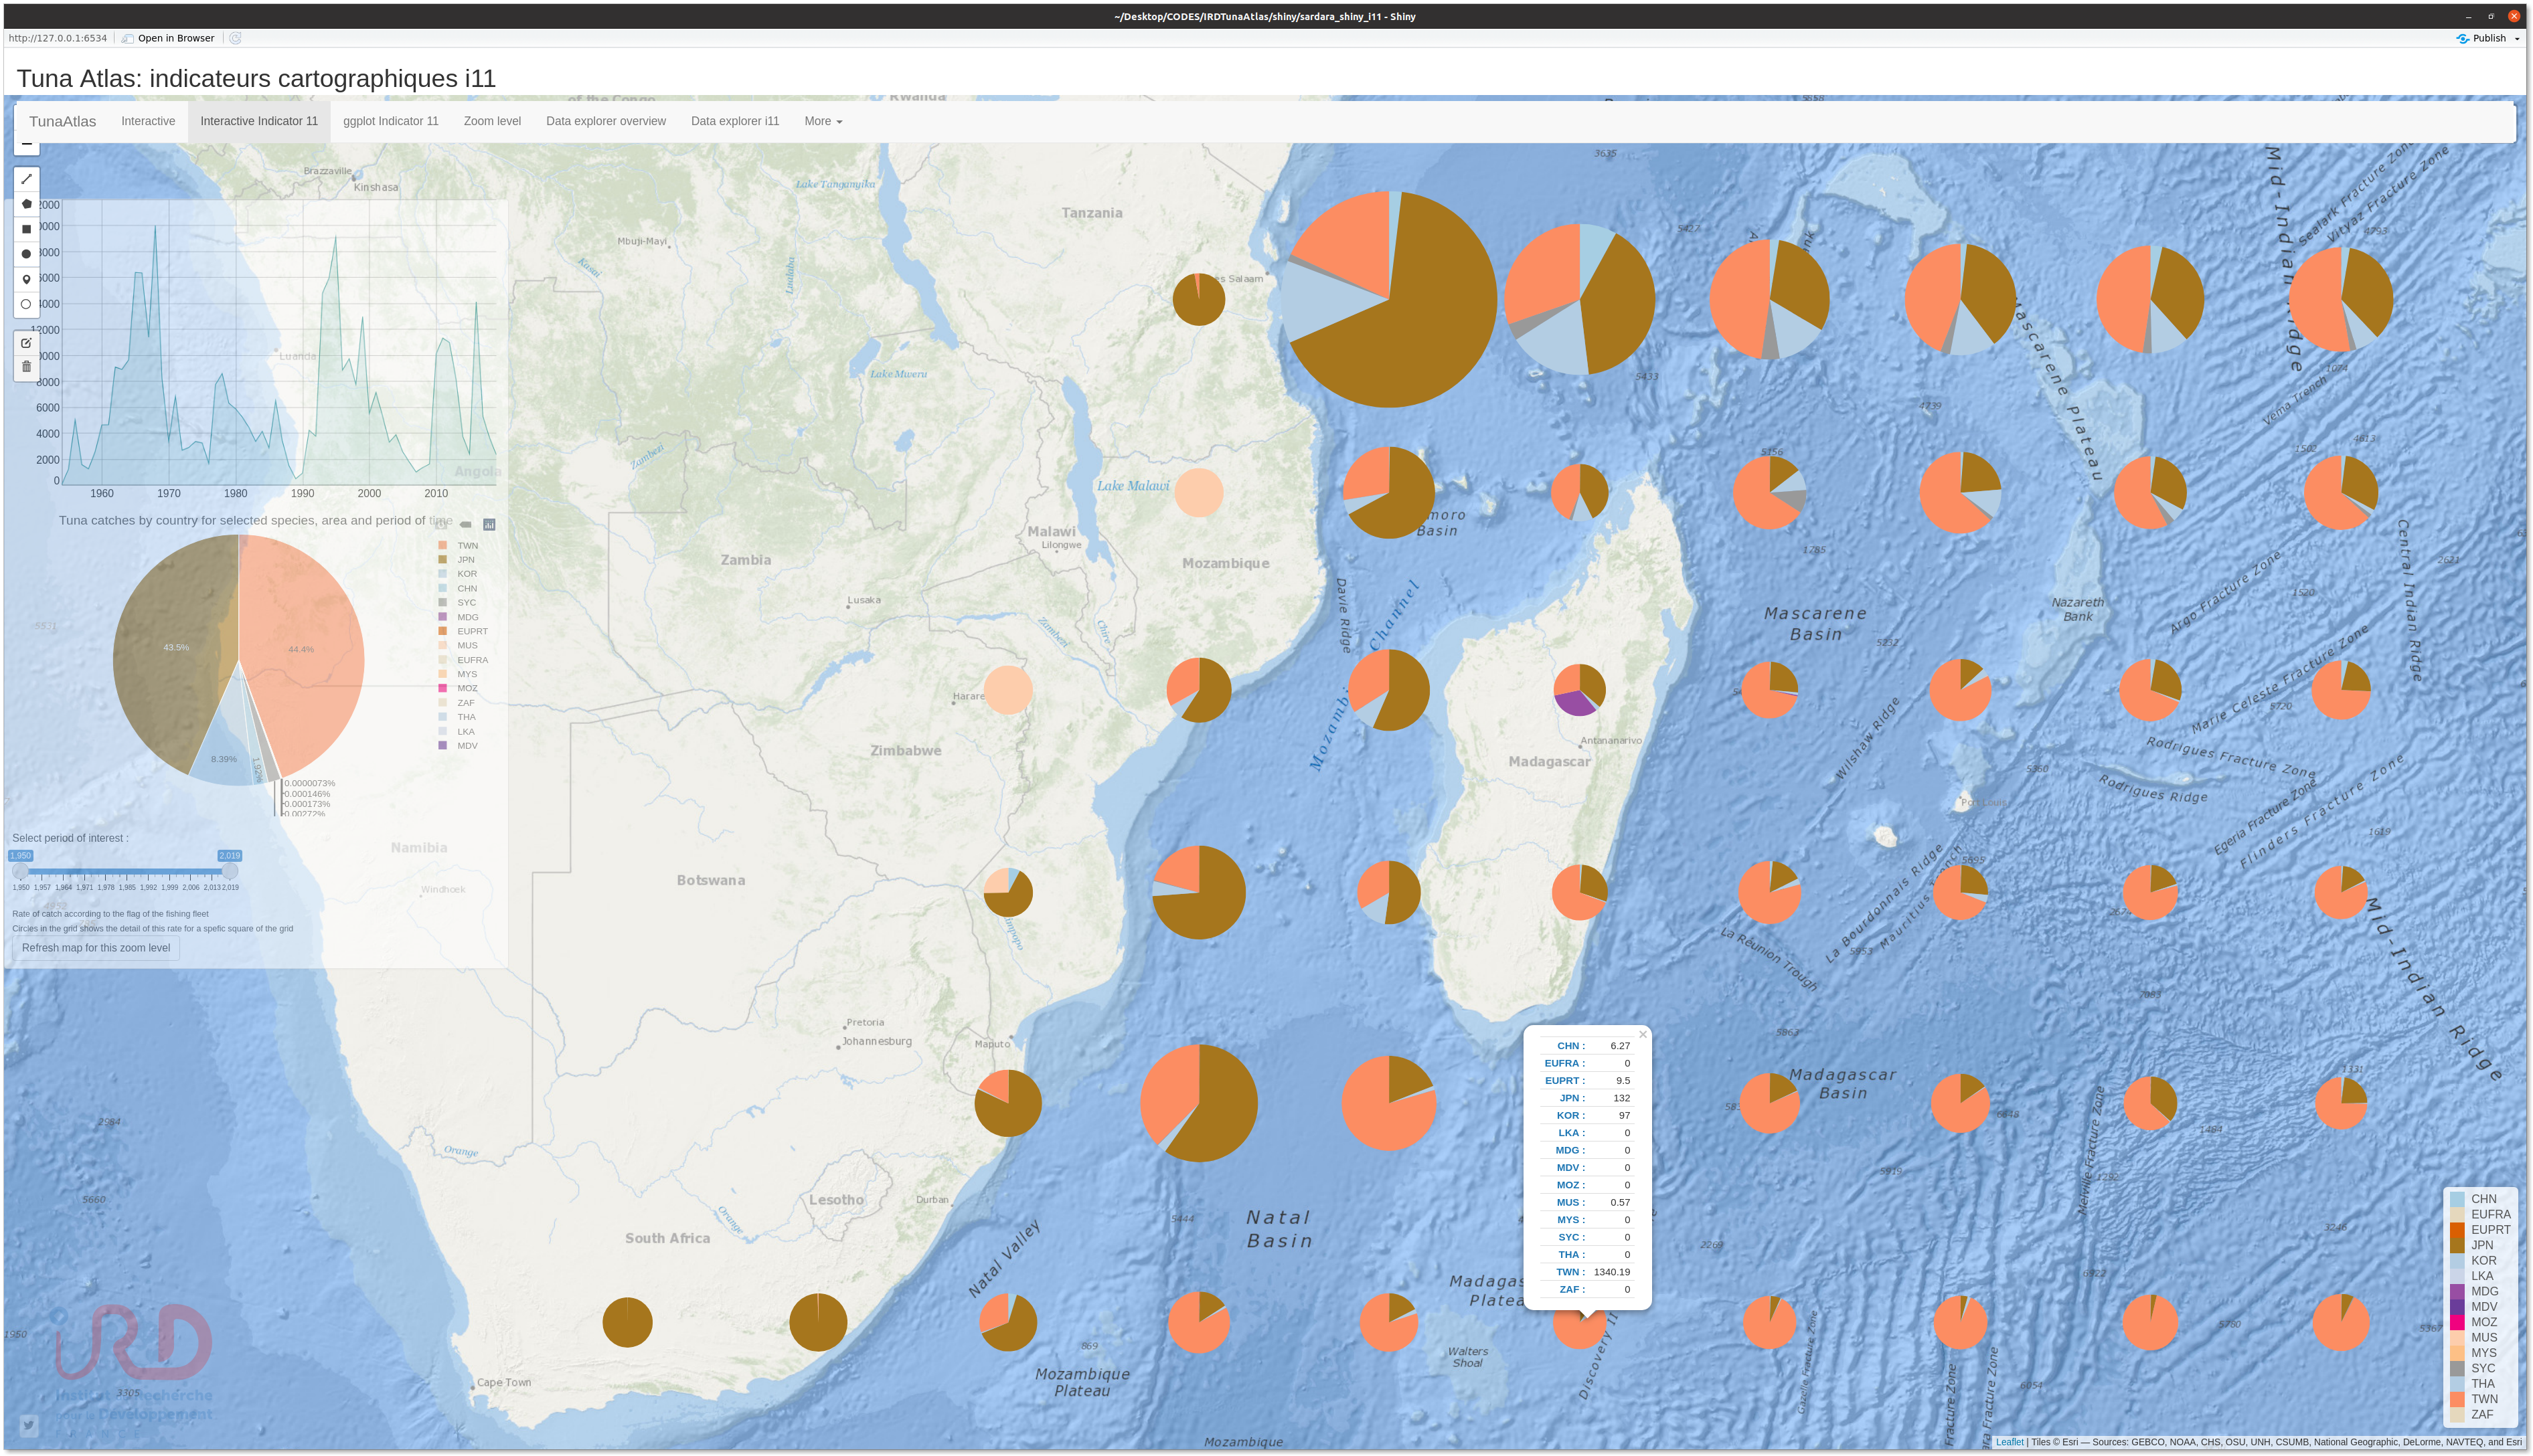The width and height of the screenshot is (2533, 1456).
Task: Toggle TWN series in pie chart legend
Action: [x=467, y=546]
